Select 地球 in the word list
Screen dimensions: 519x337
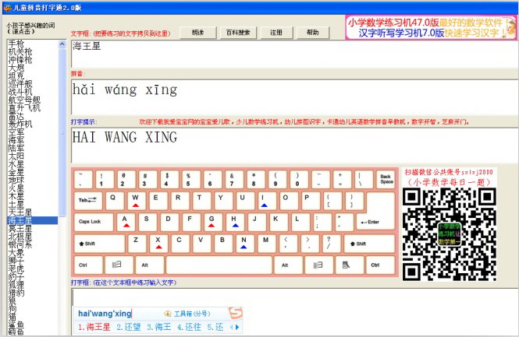click(16, 181)
